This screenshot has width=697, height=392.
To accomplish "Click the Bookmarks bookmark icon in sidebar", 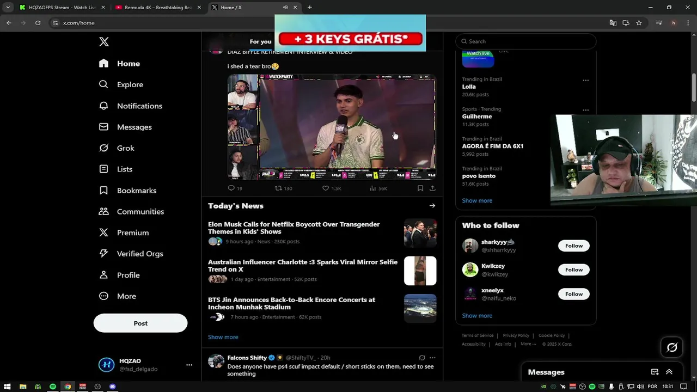I will click(103, 191).
